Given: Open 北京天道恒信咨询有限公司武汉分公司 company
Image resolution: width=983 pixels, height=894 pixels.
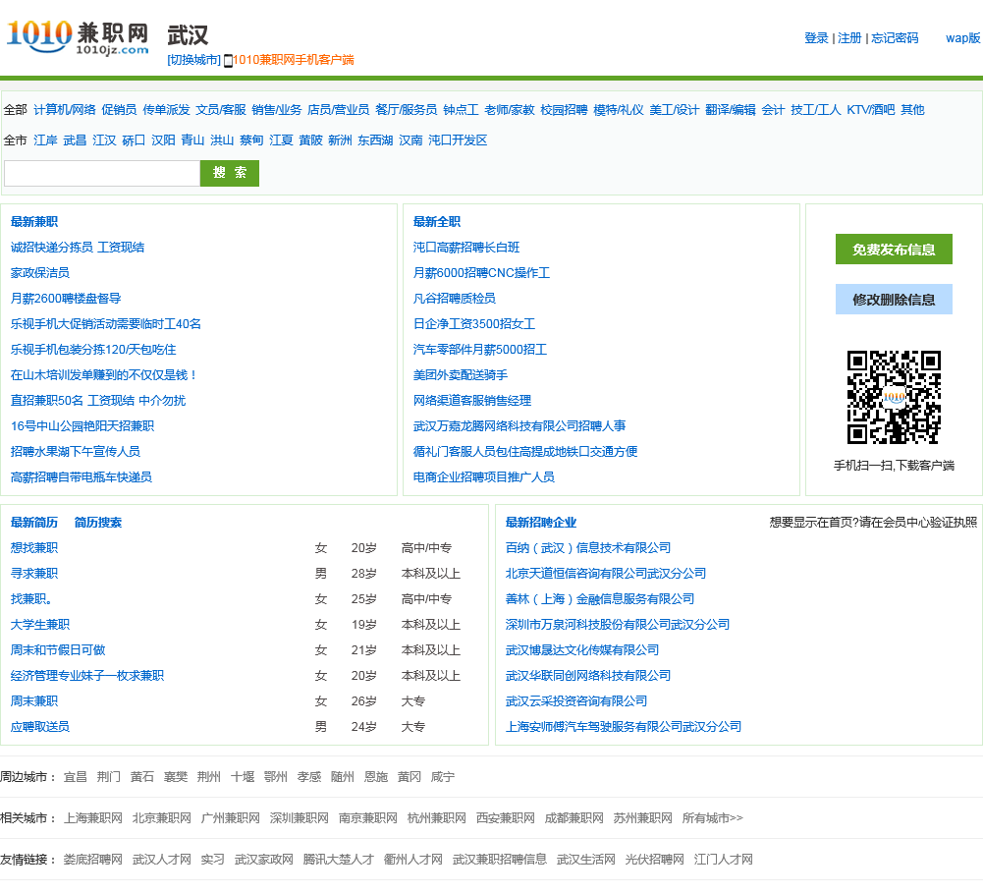Looking at the screenshot, I should (x=606, y=574).
